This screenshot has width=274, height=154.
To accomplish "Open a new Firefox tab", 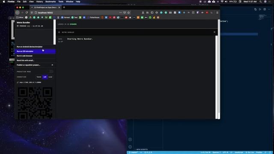I will [64, 7].
